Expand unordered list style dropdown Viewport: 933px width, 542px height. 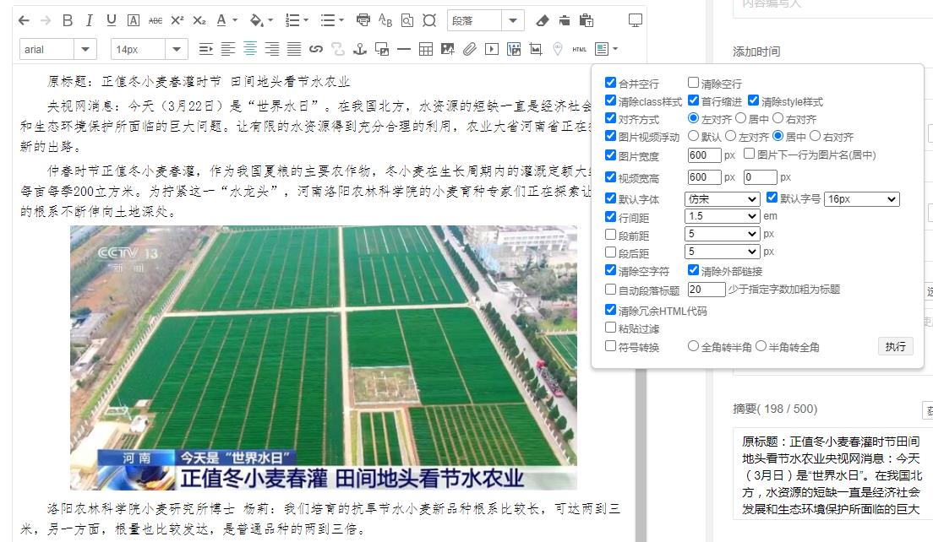tap(341, 21)
